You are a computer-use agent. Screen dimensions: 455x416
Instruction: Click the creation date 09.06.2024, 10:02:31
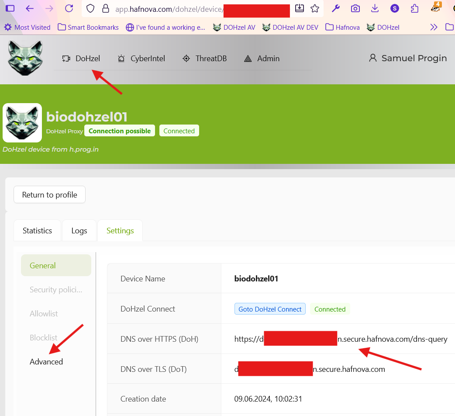point(268,399)
